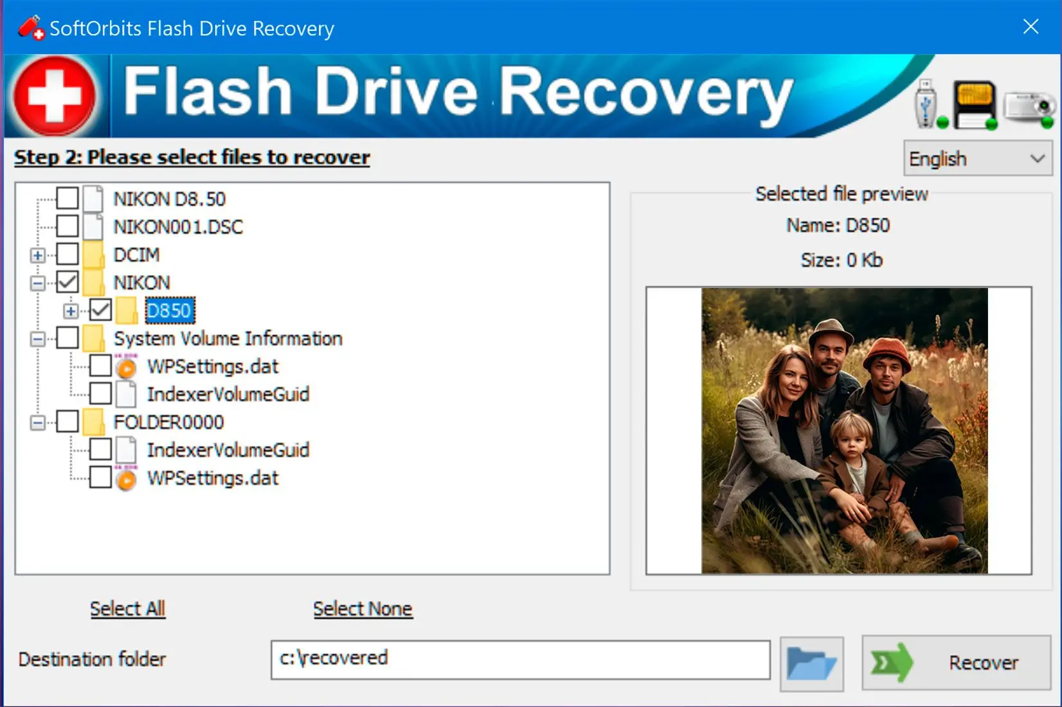Click WPSettings.dat icon under FOLDER0000
The height and width of the screenshot is (707, 1062).
[127, 478]
